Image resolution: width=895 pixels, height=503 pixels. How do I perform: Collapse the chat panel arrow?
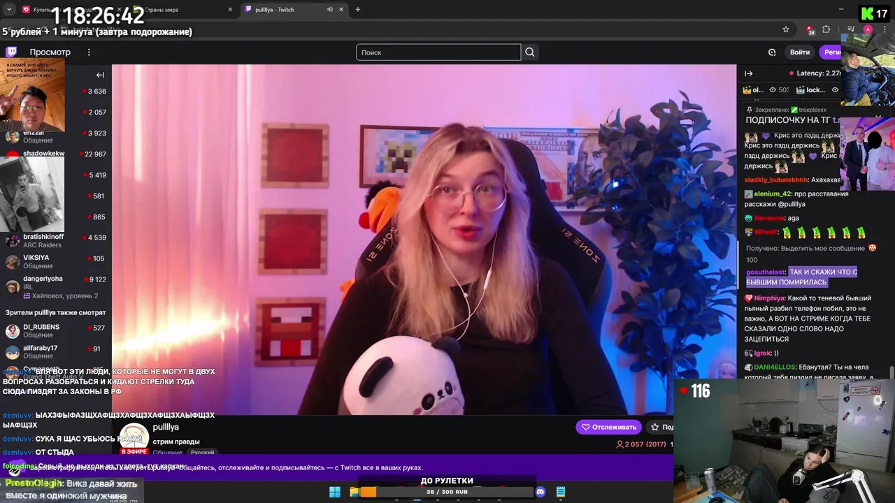point(748,73)
